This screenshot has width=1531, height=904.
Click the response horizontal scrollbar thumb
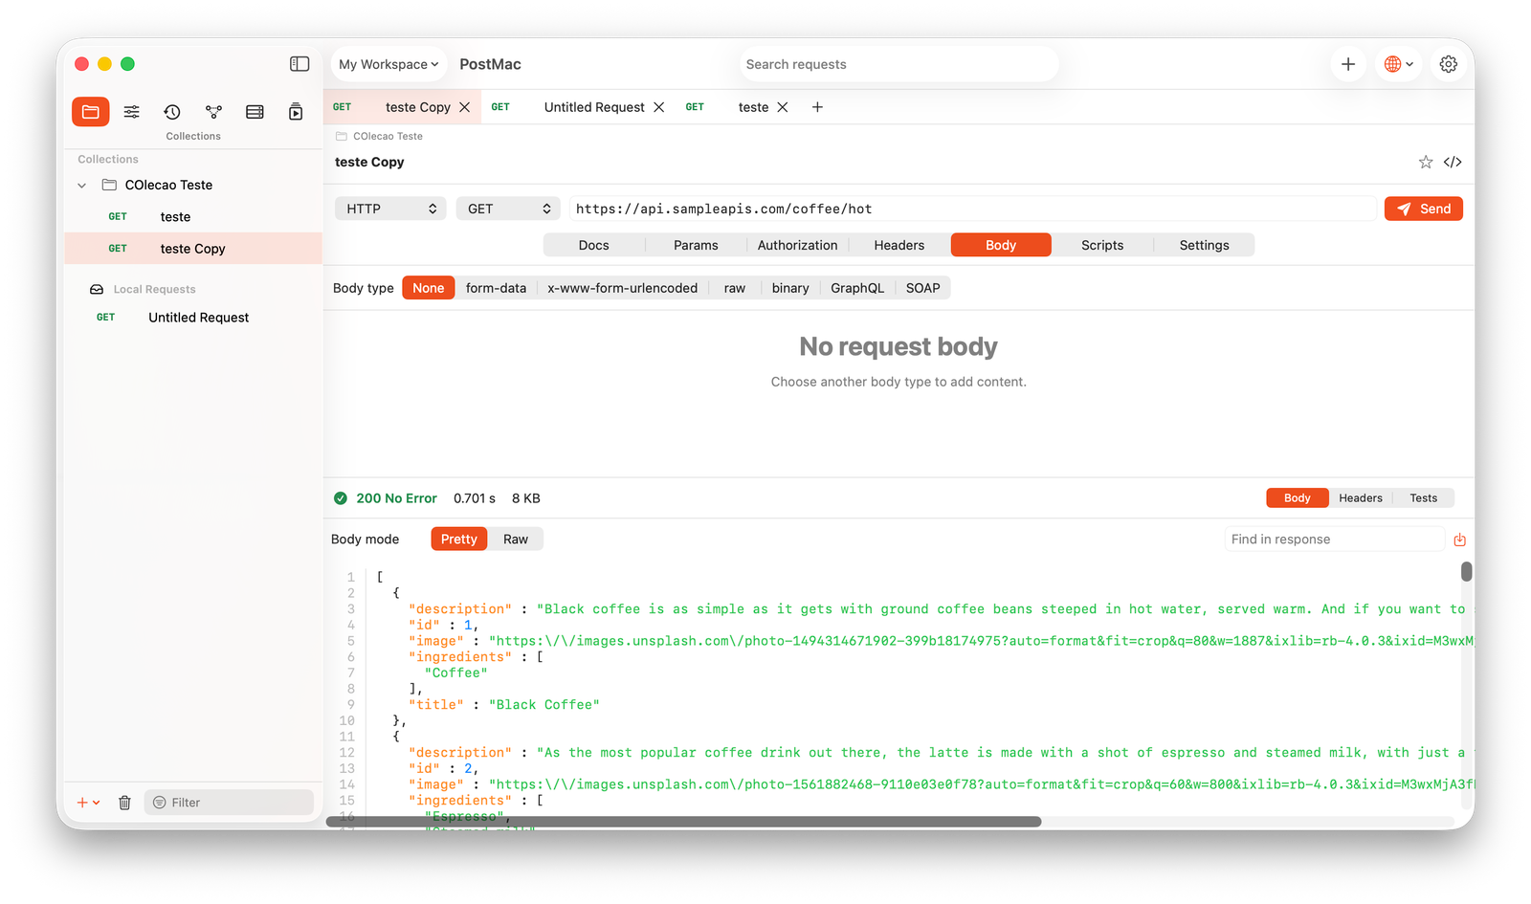tap(684, 822)
